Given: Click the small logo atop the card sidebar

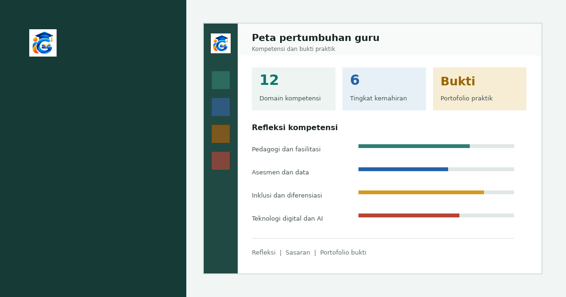Looking at the screenshot, I should pos(221,43).
